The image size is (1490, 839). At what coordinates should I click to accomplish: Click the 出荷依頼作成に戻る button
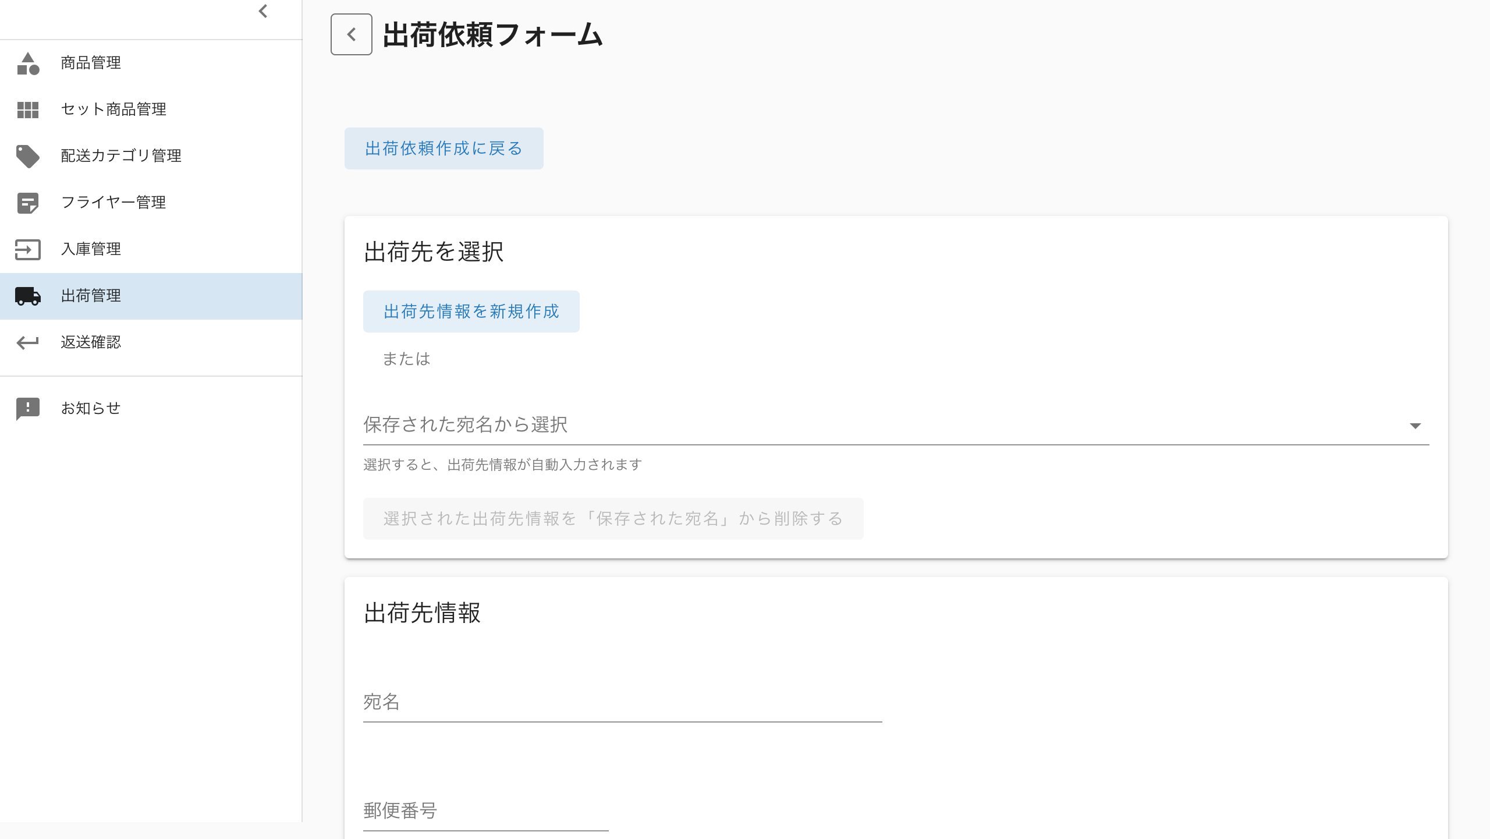pos(444,148)
